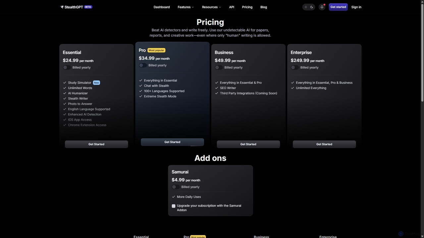Click the Photo to Answer feature text
This screenshot has height=238, width=424.
pos(80,104)
